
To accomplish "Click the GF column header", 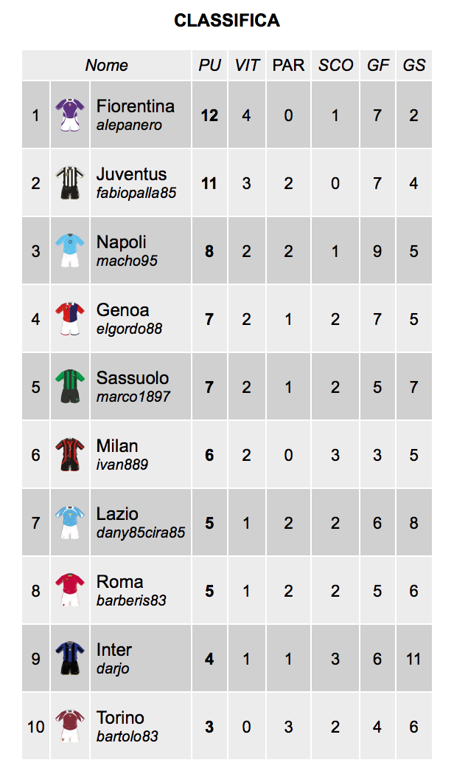I will tap(377, 65).
